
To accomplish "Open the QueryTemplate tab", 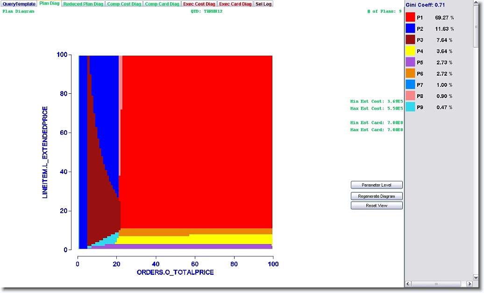I will (x=19, y=4).
